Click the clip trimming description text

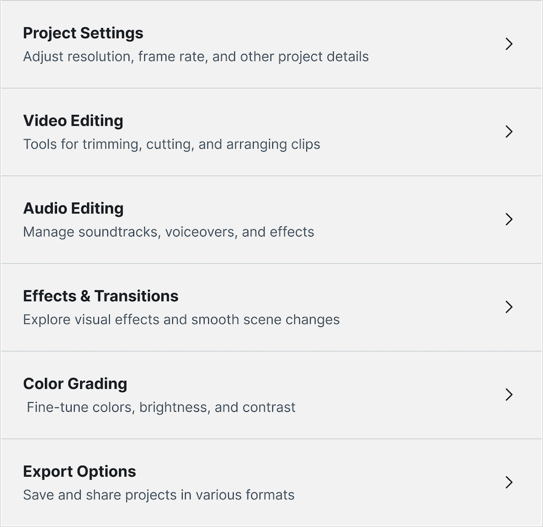point(171,144)
